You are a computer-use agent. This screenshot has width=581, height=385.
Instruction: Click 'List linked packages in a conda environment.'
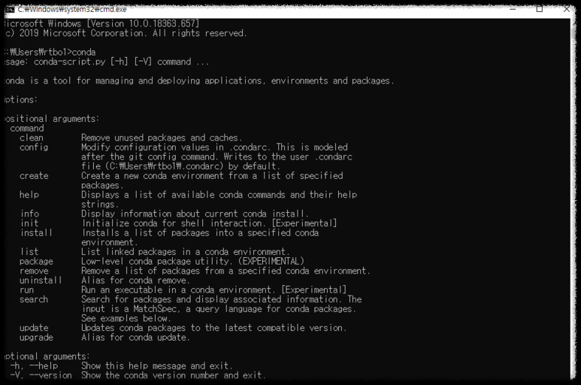(185, 252)
